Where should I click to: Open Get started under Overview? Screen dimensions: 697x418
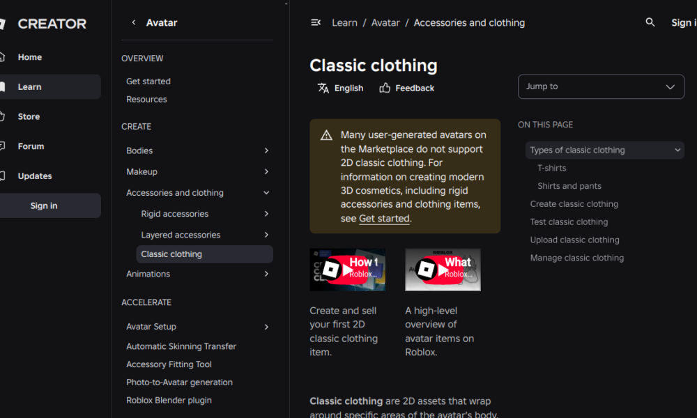point(148,82)
